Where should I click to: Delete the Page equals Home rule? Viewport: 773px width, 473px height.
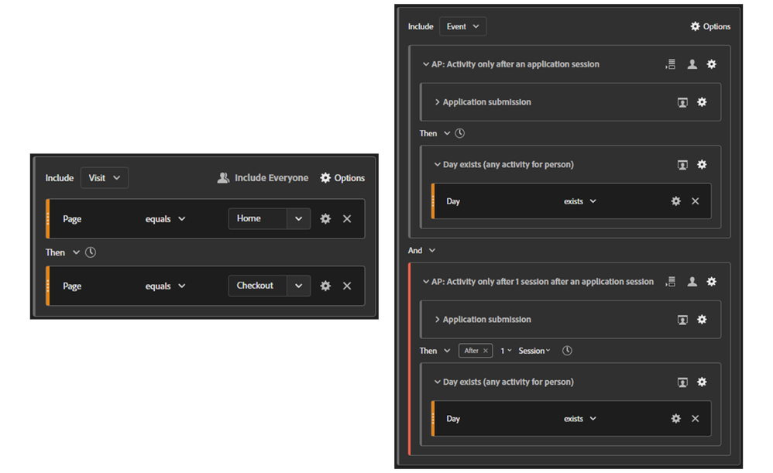(x=347, y=219)
